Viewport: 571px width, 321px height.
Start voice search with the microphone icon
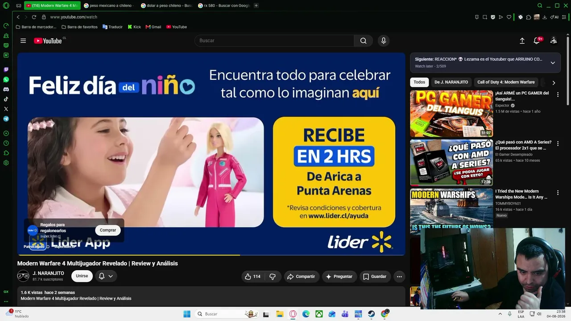[x=383, y=41]
